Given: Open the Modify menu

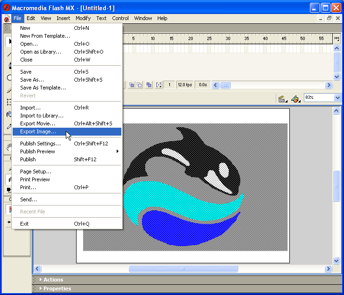Looking at the screenshot, I should (83, 18).
